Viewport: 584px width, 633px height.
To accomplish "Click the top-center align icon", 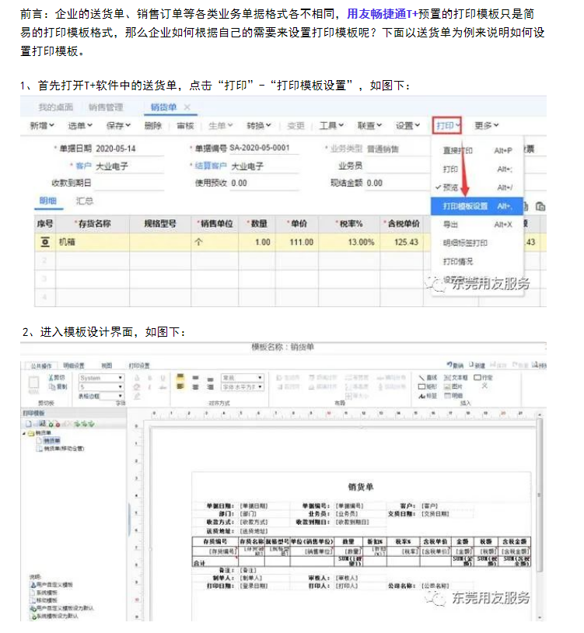I will (195, 378).
